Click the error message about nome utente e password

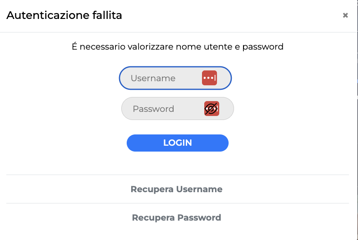coord(178,46)
